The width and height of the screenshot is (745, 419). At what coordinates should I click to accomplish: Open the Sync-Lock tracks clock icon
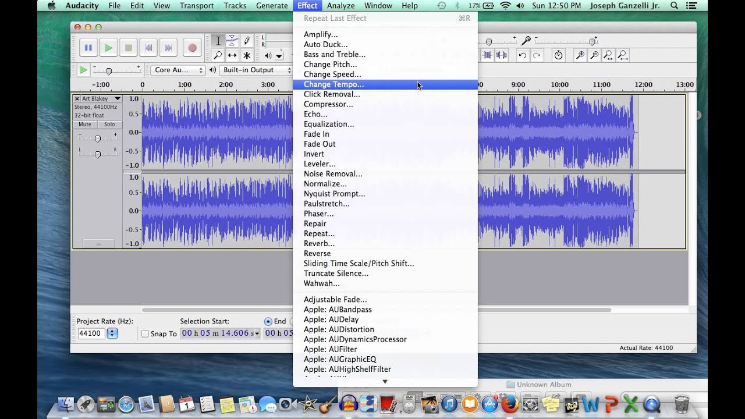pos(558,55)
